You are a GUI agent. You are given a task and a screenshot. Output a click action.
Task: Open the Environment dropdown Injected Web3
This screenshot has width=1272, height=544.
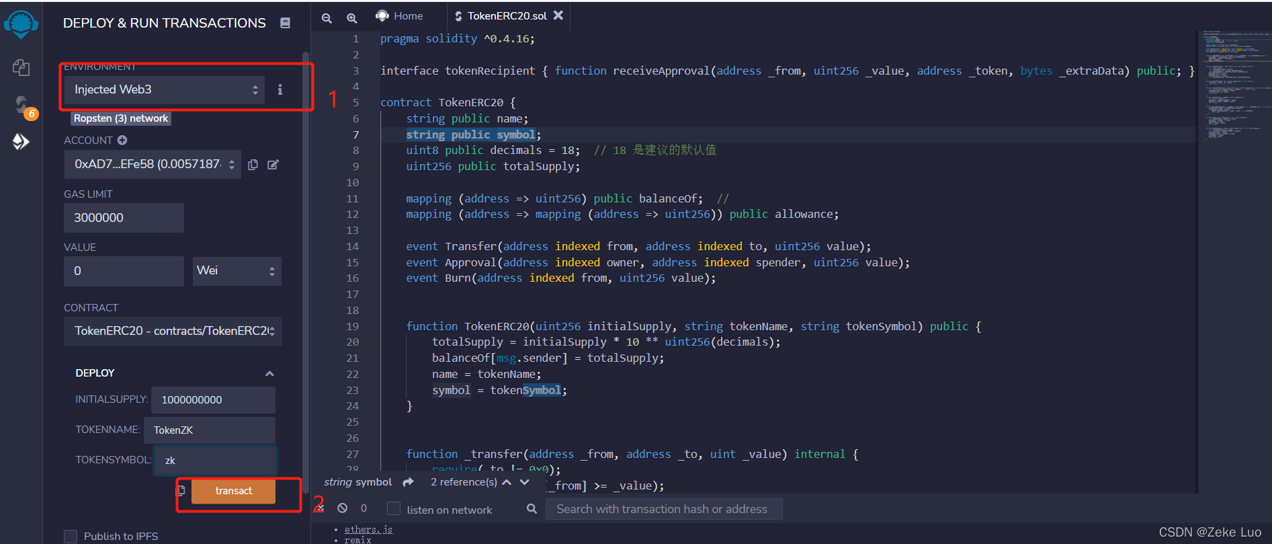(165, 89)
